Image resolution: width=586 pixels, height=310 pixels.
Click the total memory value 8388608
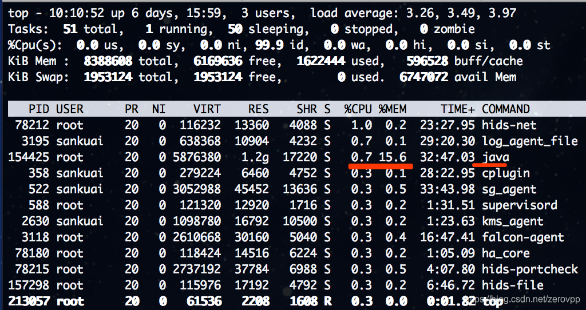point(108,61)
